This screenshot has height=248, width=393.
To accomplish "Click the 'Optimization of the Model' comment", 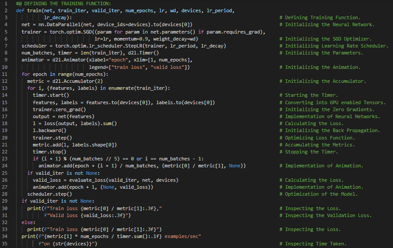I will pyautogui.click(x=322, y=194).
